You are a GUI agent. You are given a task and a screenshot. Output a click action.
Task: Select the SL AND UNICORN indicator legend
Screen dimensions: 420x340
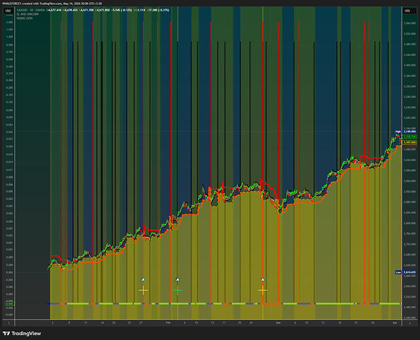28,14
